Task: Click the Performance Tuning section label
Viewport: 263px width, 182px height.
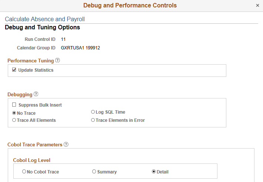Action: [31, 61]
